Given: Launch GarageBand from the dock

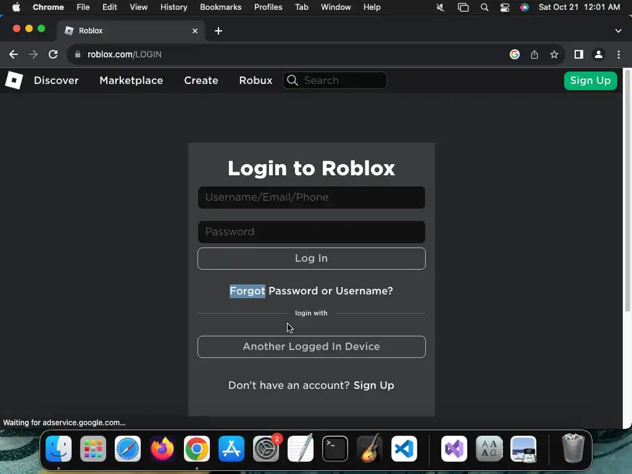Looking at the screenshot, I should [370, 449].
